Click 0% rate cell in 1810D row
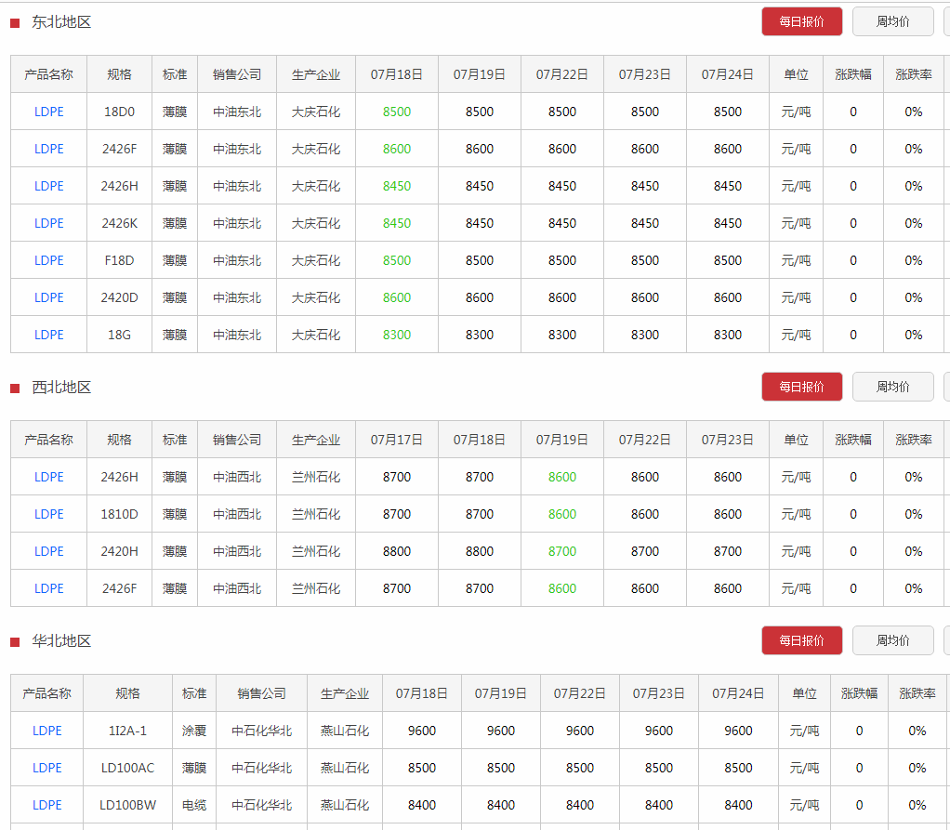This screenshot has width=950, height=830. tap(914, 514)
